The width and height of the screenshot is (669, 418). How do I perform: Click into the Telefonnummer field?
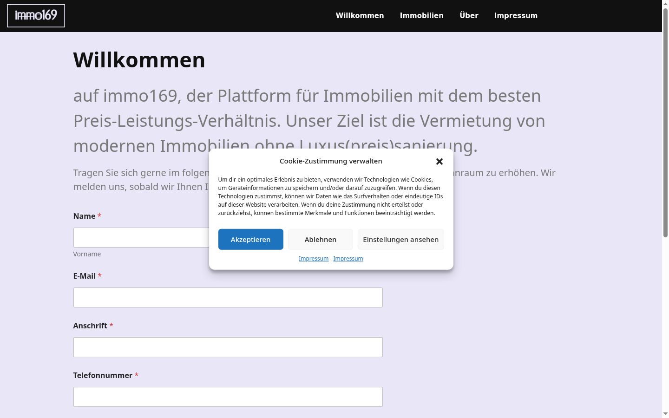pos(228,397)
